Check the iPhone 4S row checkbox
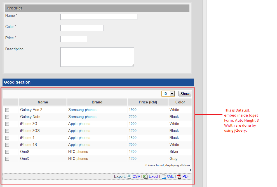The width and height of the screenshot is (277, 187). pyautogui.click(x=7, y=145)
